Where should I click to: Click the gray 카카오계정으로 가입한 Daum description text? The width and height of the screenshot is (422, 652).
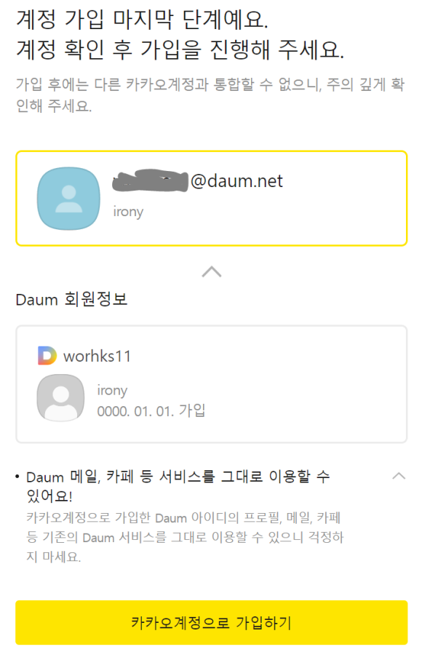(x=185, y=537)
